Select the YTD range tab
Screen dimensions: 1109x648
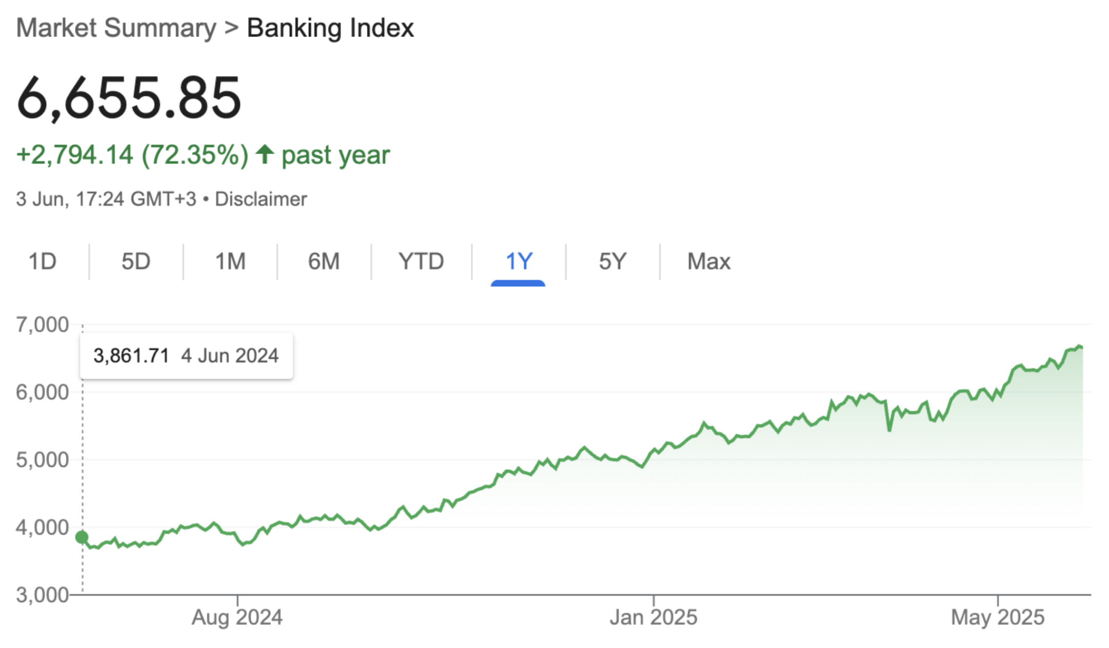pos(421,261)
